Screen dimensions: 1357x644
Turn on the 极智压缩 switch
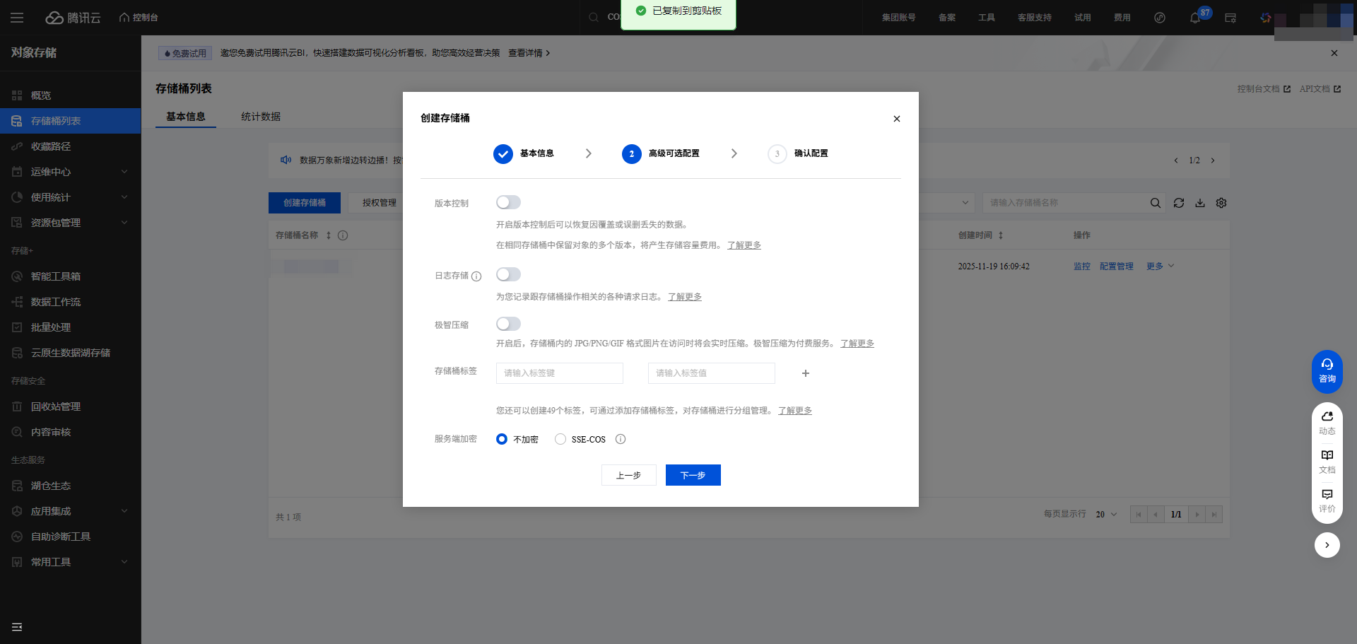[507, 324]
